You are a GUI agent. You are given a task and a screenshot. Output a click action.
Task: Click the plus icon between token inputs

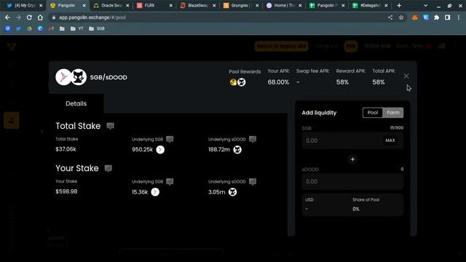click(x=352, y=159)
